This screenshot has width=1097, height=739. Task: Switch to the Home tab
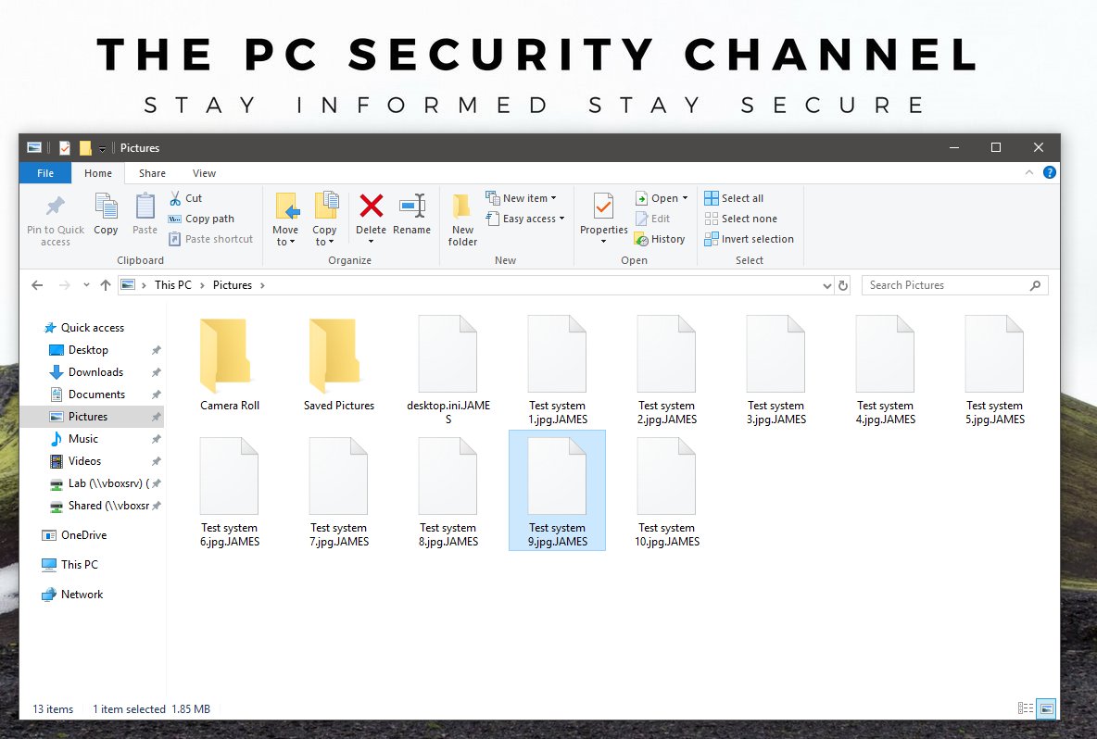98,173
